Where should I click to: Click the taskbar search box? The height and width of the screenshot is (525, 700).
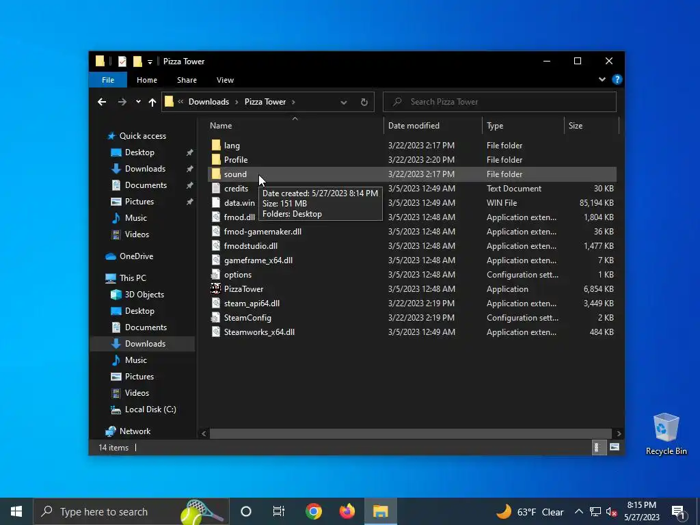coord(131,511)
